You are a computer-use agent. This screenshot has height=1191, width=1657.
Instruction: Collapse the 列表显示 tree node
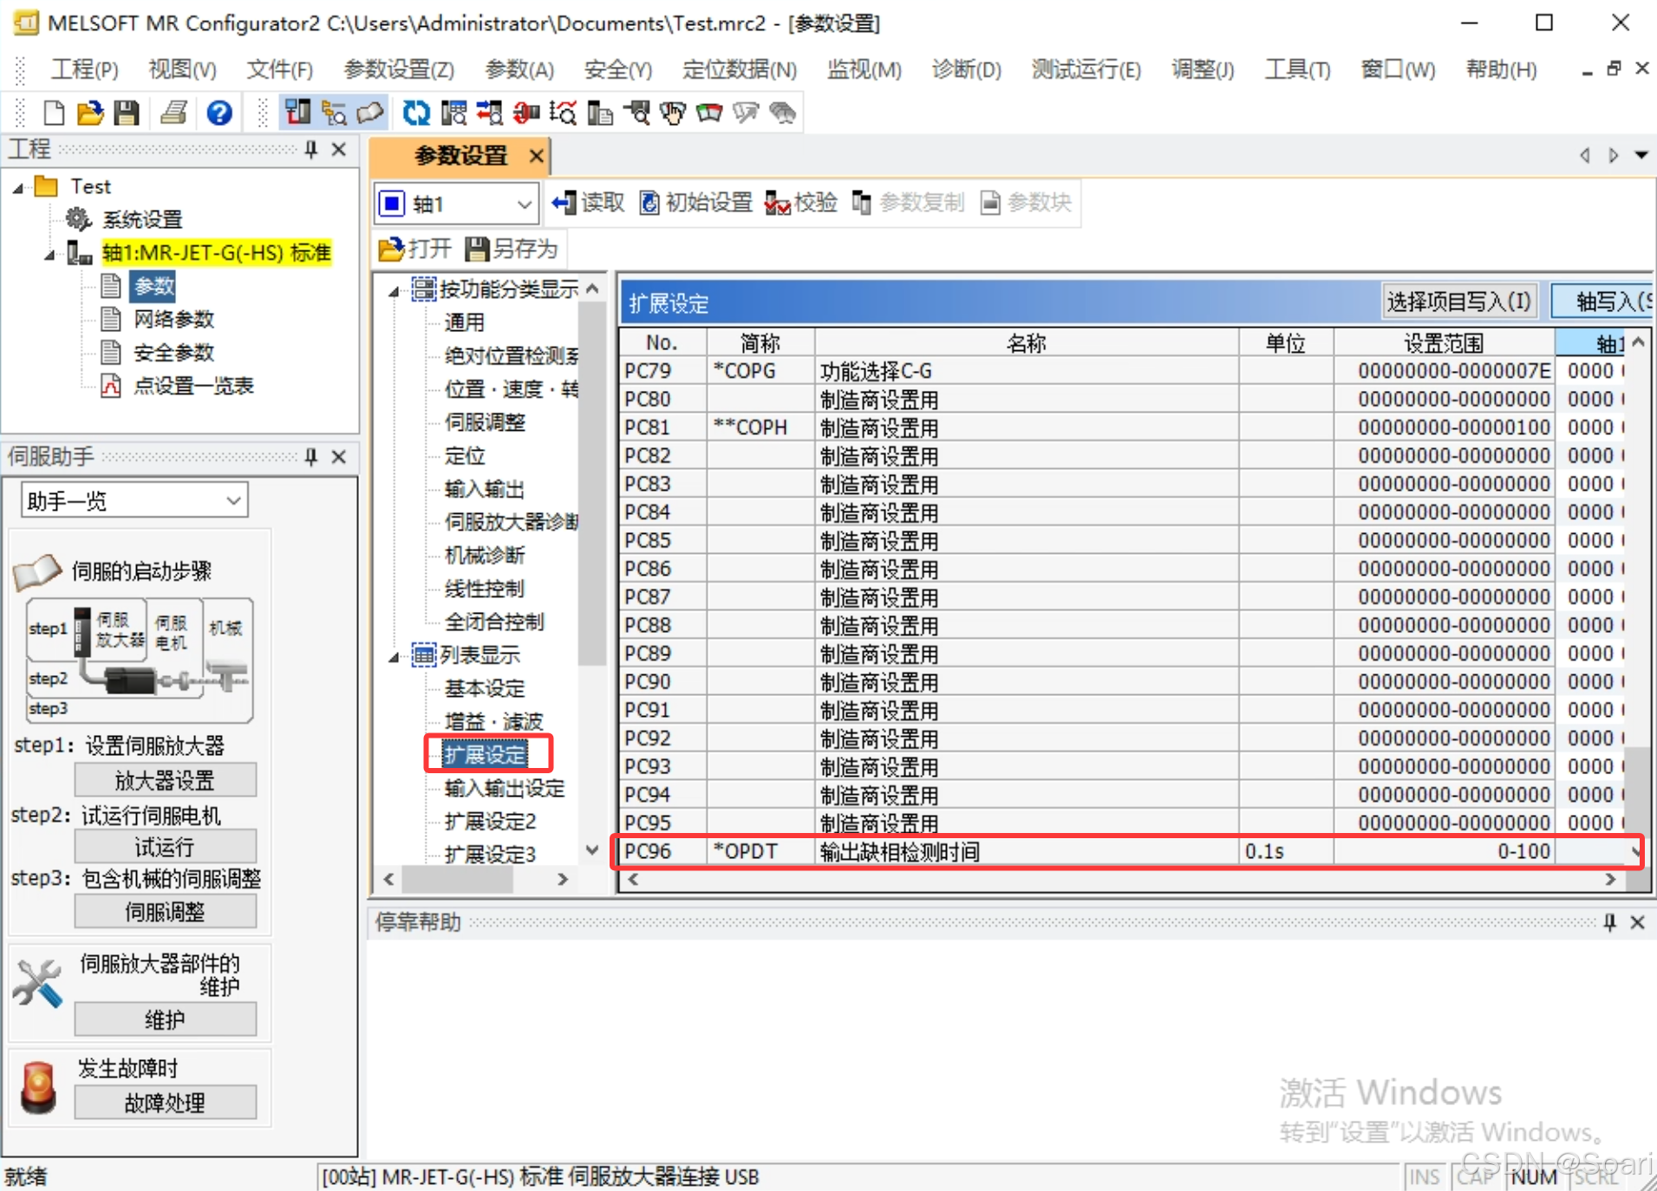pyautogui.click(x=394, y=656)
